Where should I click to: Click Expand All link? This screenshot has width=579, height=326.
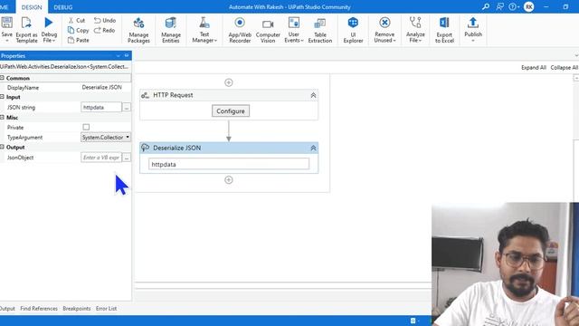point(533,68)
